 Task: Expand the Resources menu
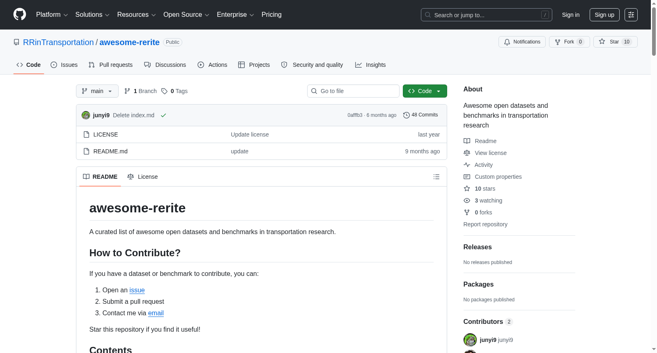(136, 15)
